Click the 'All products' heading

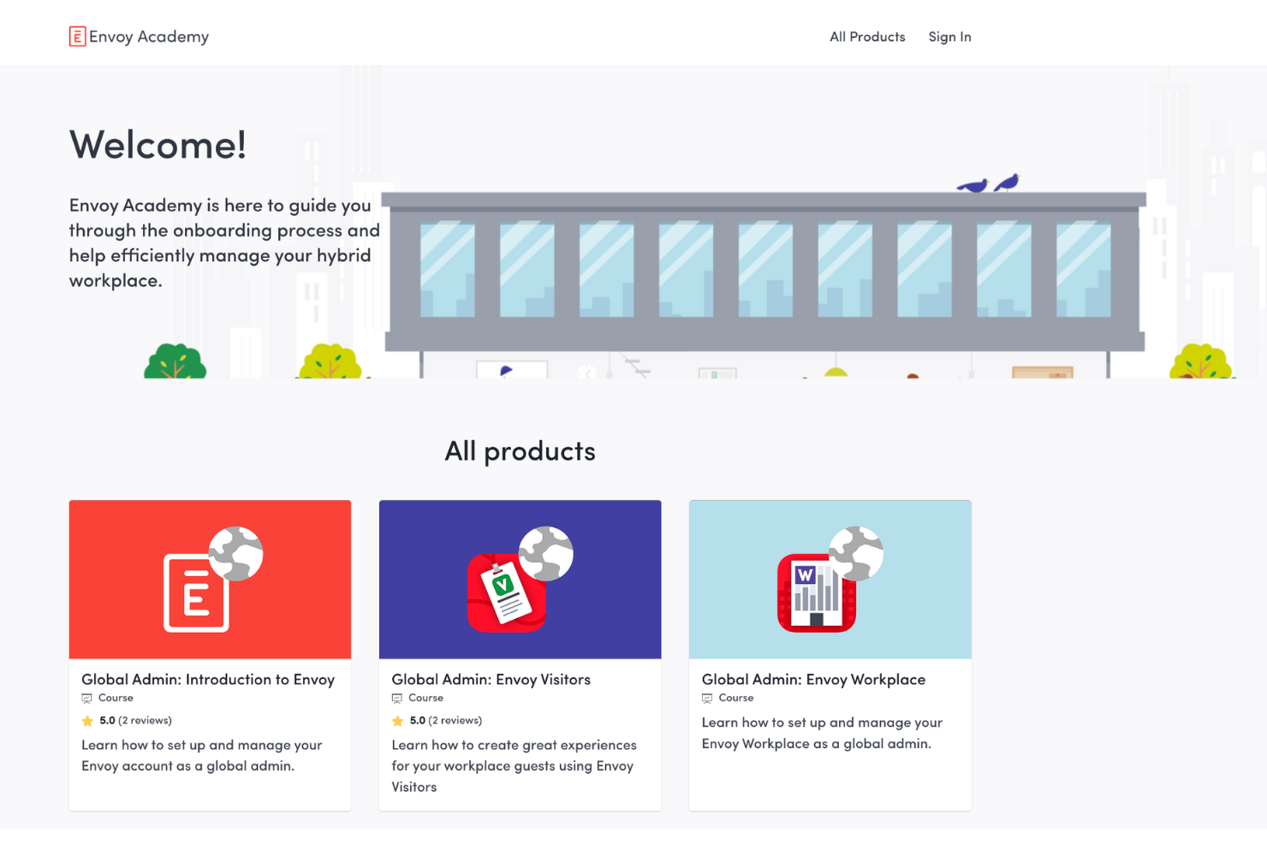[520, 451]
